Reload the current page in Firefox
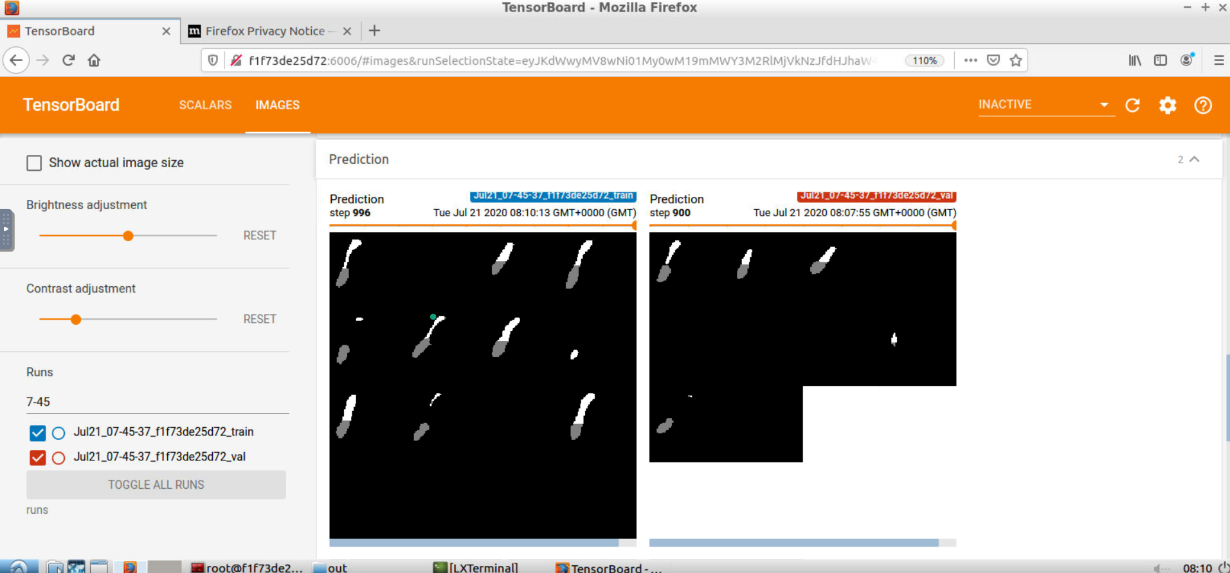 [68, 60]
